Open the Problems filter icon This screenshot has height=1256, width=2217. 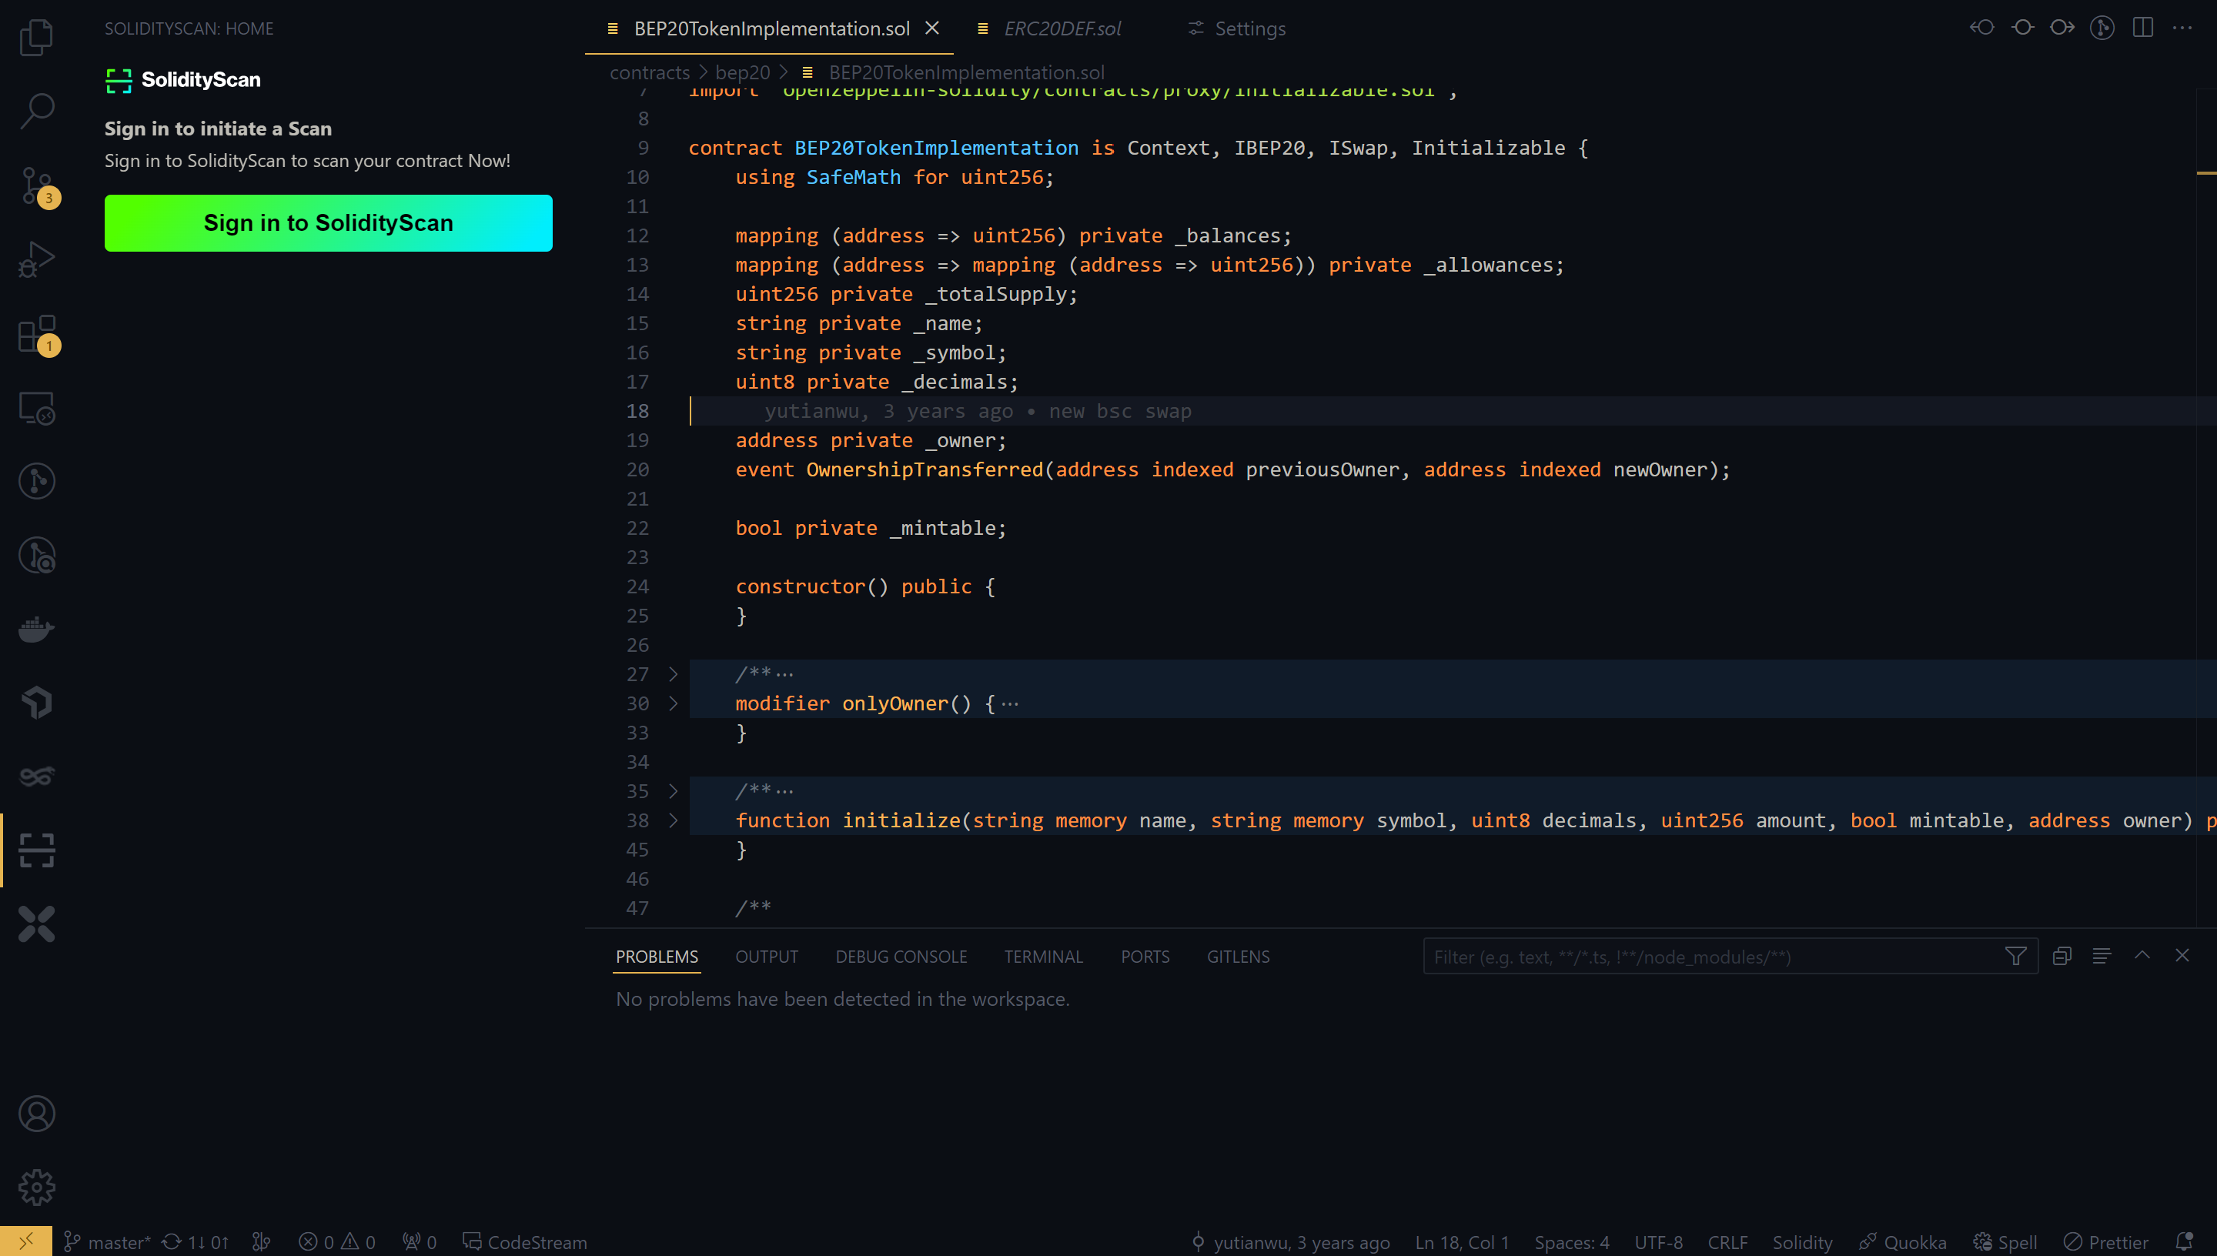2016,956
